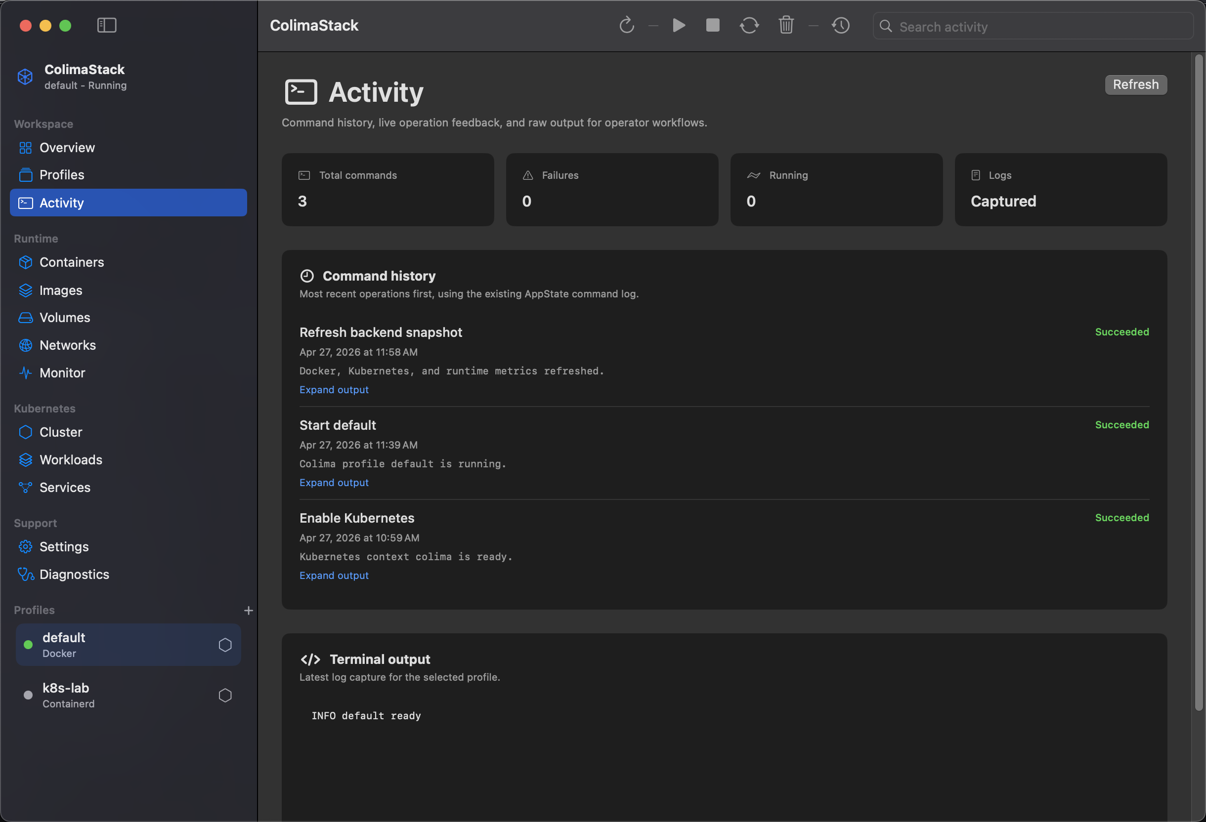Screen dimensions: 1206x822
Task: Click the ColimaStack logo icon in sidebar
Action: (x=25, y=77)
